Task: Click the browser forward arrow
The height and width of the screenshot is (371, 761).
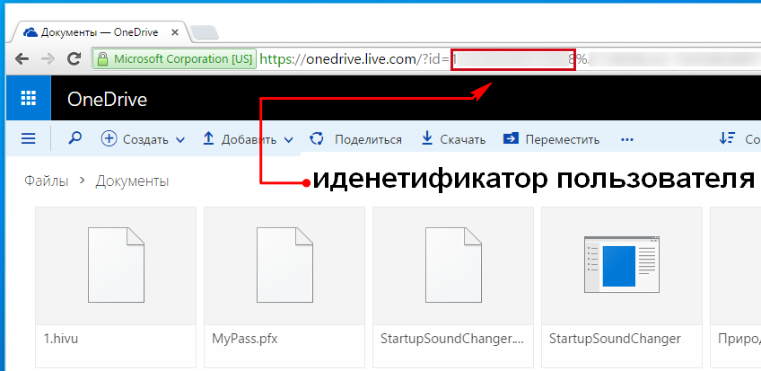Action: [x=48, y=59]
